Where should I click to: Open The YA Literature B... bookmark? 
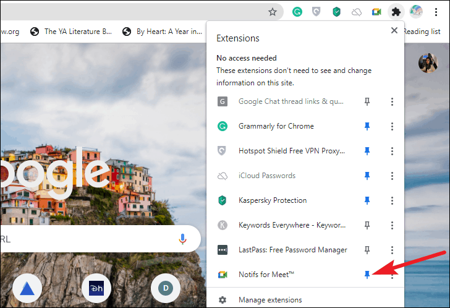point(71,32)
